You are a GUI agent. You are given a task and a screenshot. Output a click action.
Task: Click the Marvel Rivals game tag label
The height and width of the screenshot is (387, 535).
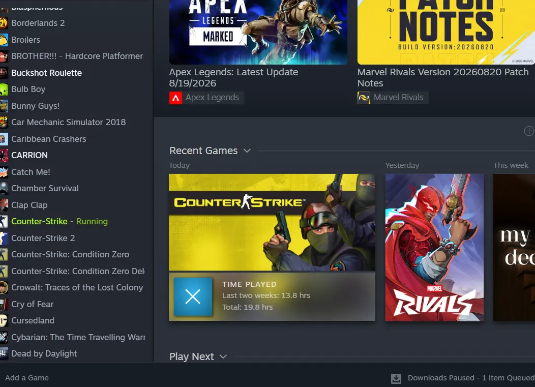coord(399,98)
